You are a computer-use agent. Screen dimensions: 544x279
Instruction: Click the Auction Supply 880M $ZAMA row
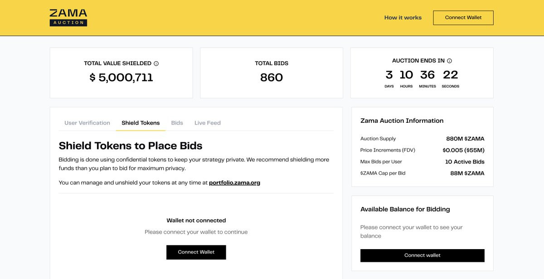(423, 139)
